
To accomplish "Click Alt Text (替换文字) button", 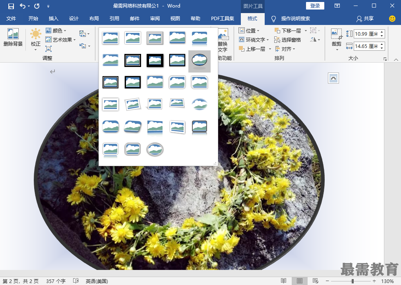I will [223, 41].
